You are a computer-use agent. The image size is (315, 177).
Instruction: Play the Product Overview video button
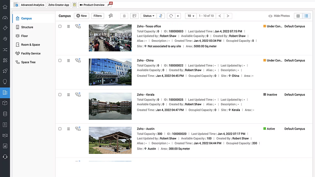coord(92,5)
